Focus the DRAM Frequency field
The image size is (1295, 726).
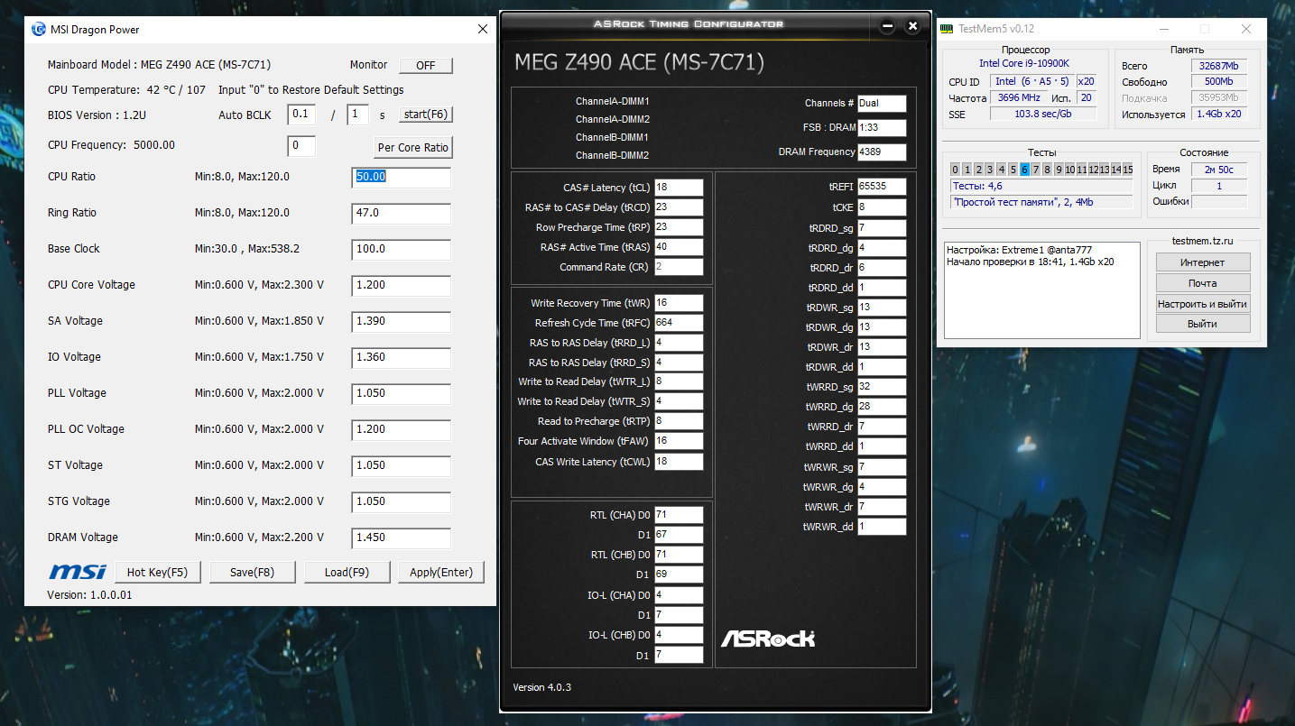[x=882, y=152]
